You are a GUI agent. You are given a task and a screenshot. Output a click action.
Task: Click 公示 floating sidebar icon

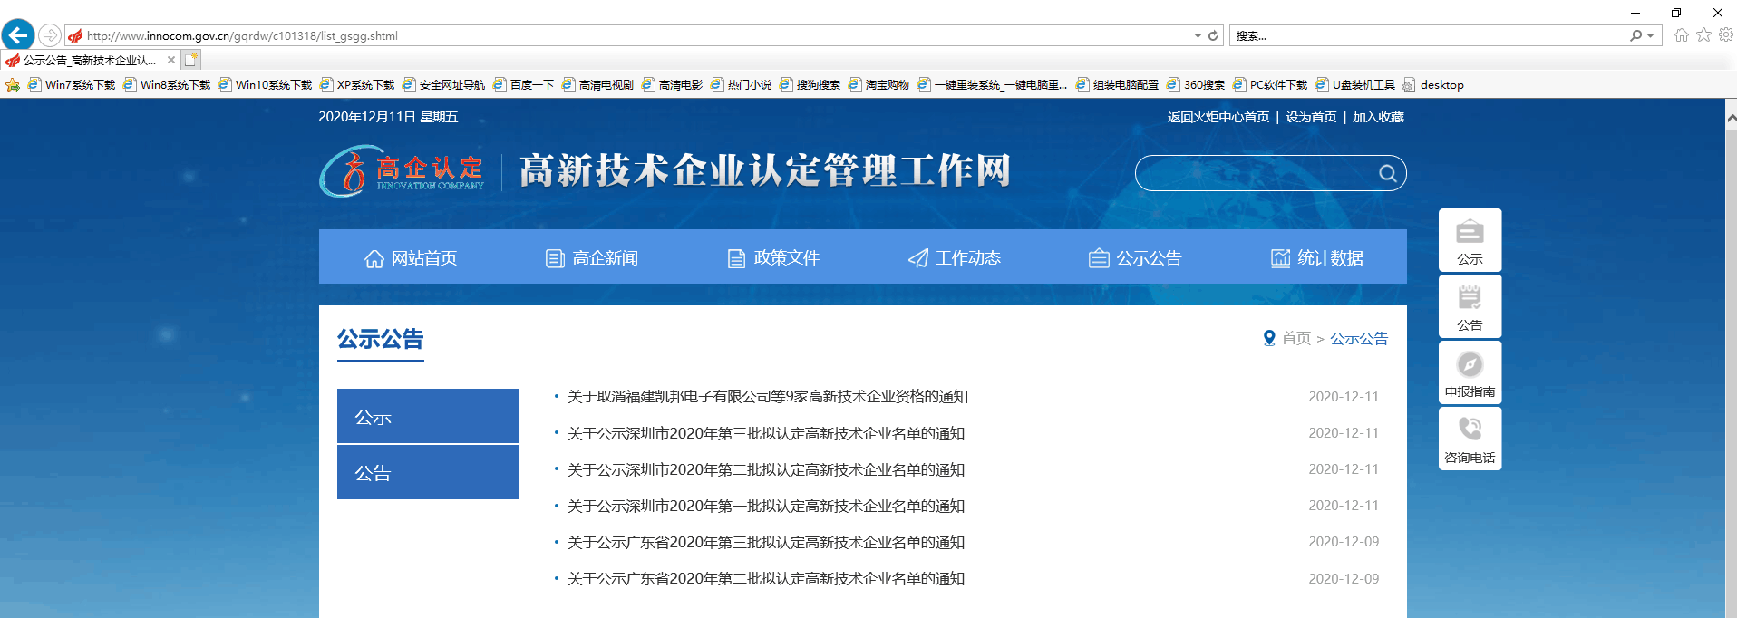coord(1470,240)
